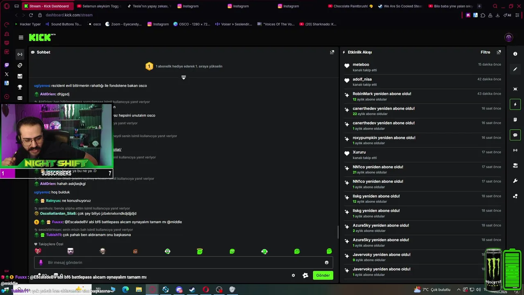Click username 'Rainyus' in chat
524x295 pixels.
pyautogui.click(x=53, y=201)
